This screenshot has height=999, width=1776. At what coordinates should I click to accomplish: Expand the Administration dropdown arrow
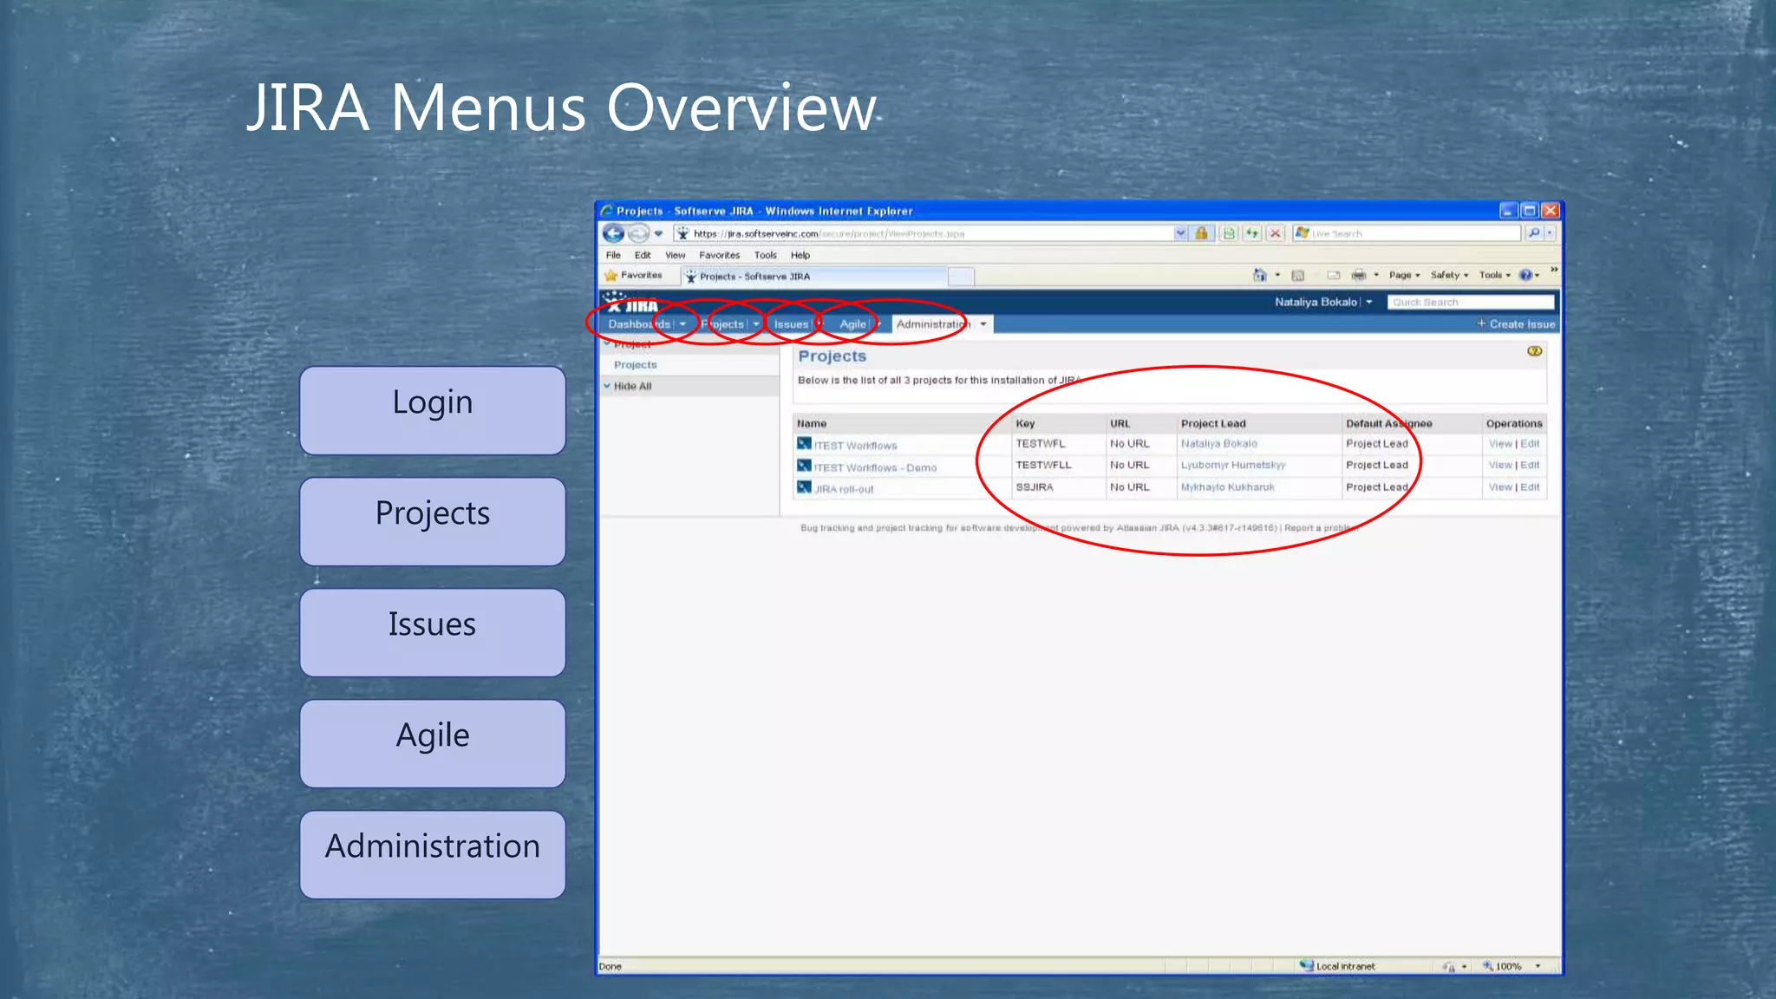(983, 324)
